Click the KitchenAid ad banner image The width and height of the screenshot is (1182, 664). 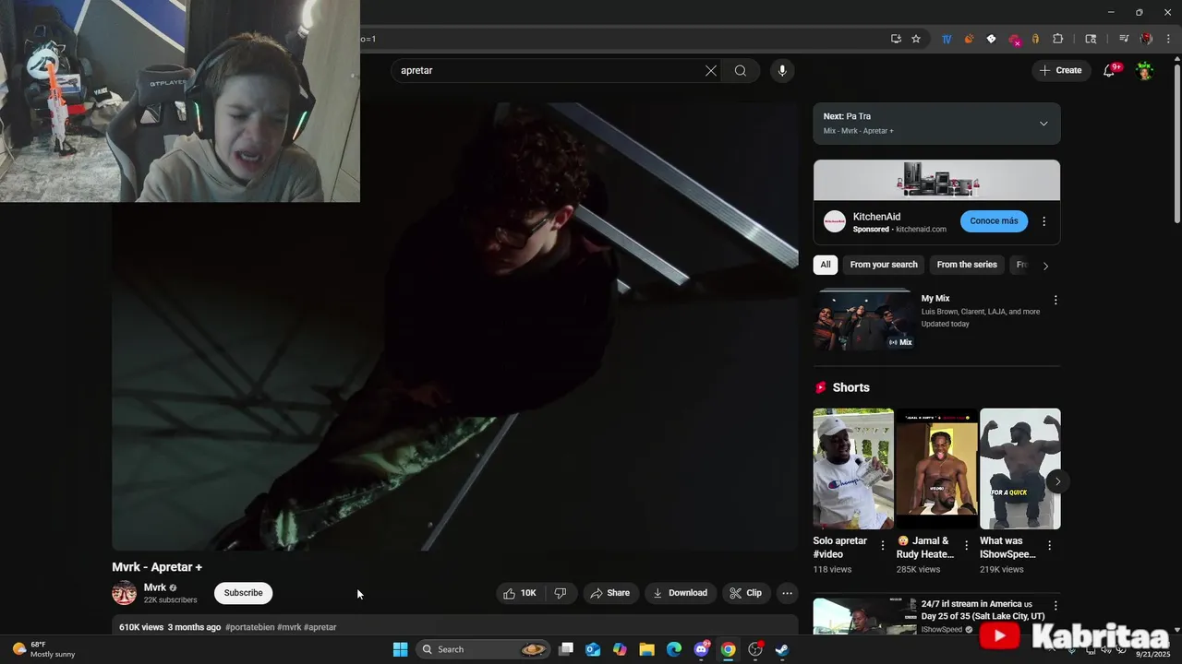pos(936,180)
